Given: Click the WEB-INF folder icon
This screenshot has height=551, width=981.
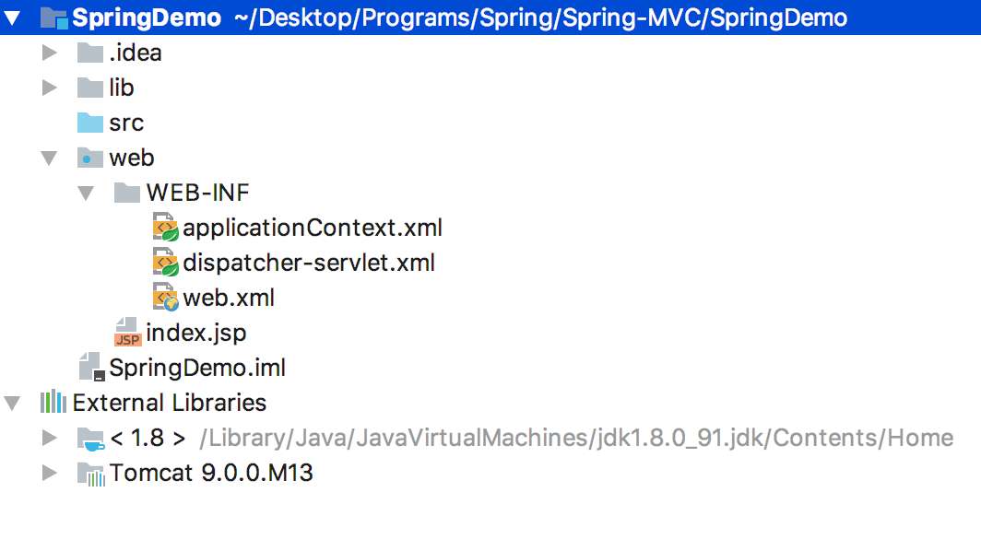Looking at the screenshot, I should [127, 193].
